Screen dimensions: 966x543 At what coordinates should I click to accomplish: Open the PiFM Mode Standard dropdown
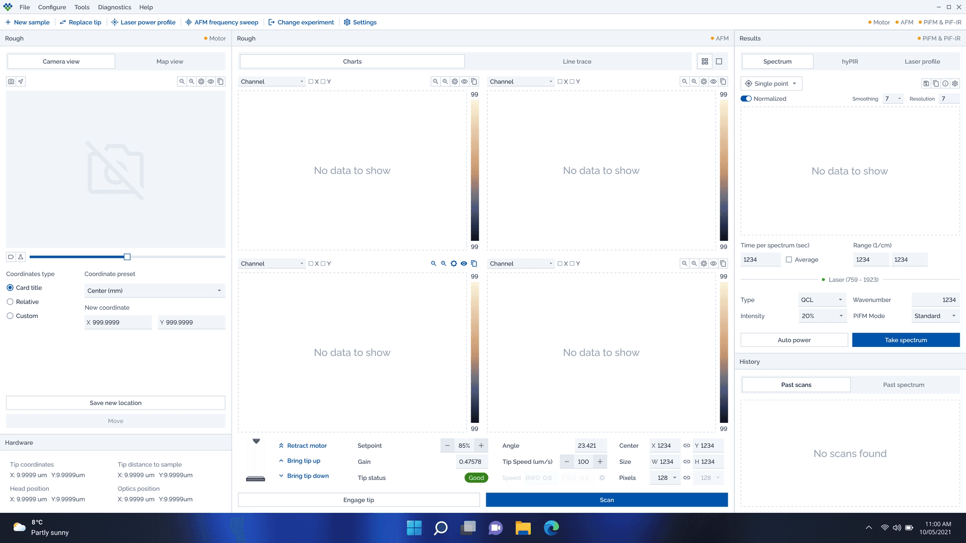(935, 316)
